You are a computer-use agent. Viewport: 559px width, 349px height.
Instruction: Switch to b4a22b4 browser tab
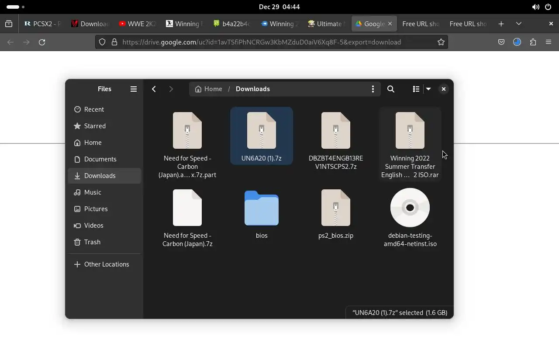(232, 24)
